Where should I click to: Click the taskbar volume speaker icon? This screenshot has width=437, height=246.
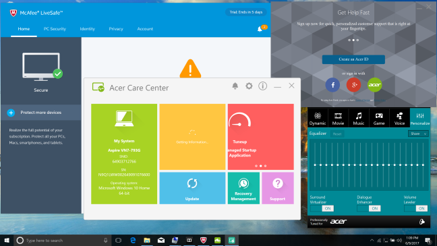click(399, 240)
